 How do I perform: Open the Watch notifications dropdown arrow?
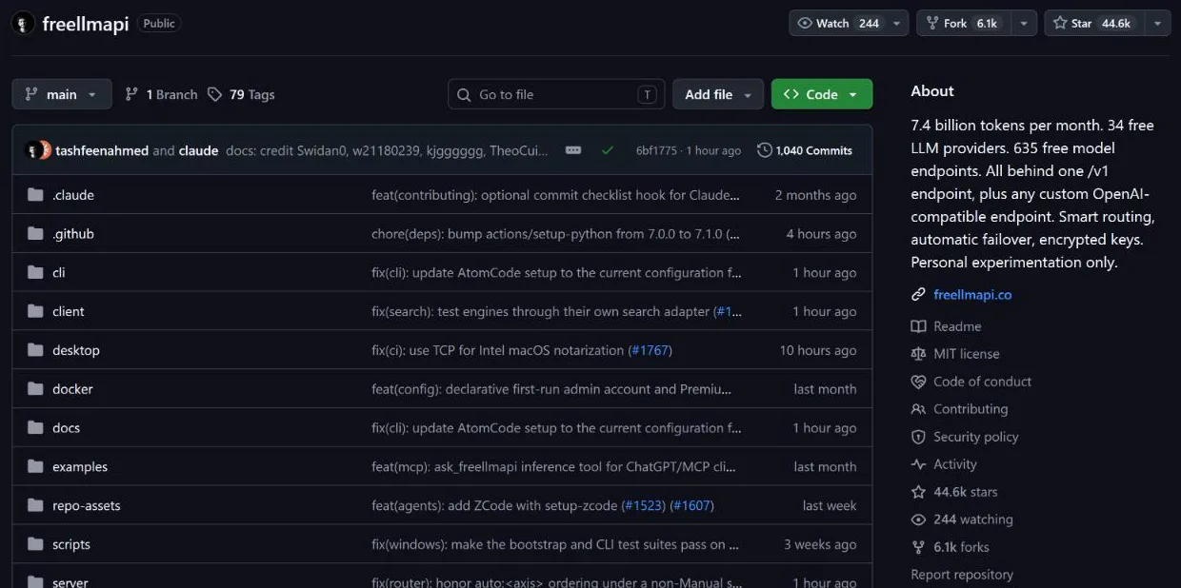coord(897,24)
